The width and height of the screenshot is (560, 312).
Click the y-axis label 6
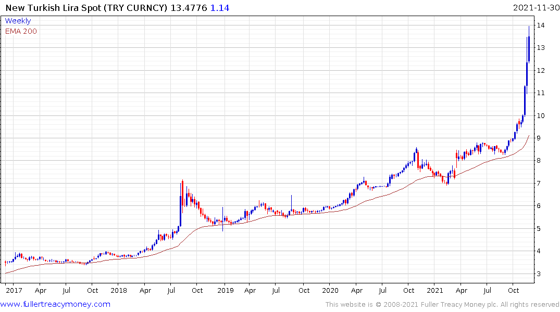point(538,206)
